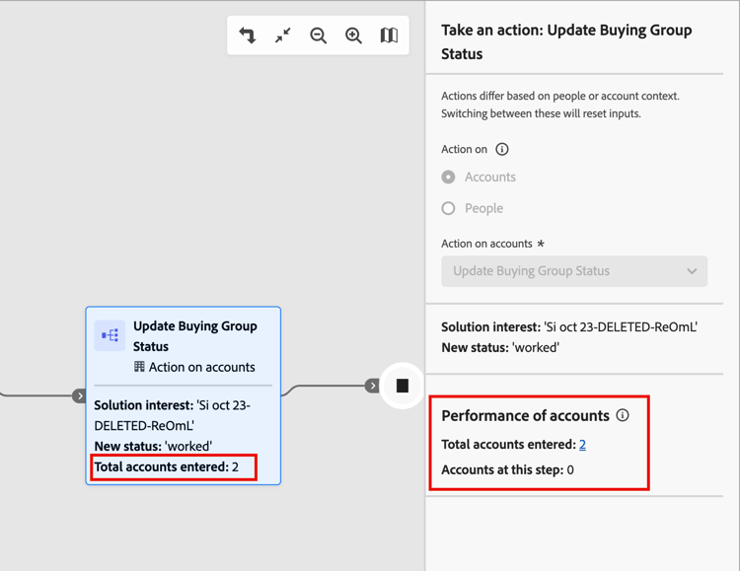Open the Update Buying Group Status dropdown
Image resolution: width=740 pixels, height=571 pixels.
(574, 271)
